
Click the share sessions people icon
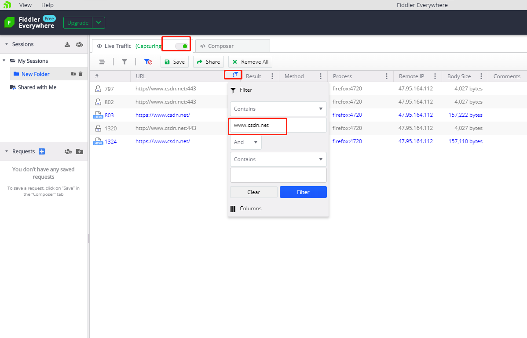[80, 44]
